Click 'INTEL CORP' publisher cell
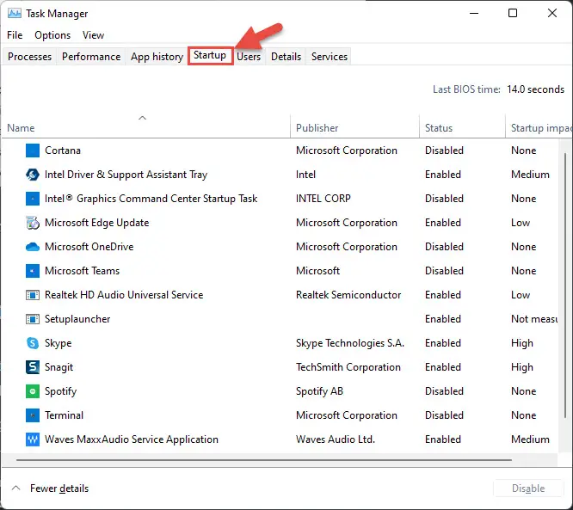The height and width of the screenshot is (510, 573). 323,199
